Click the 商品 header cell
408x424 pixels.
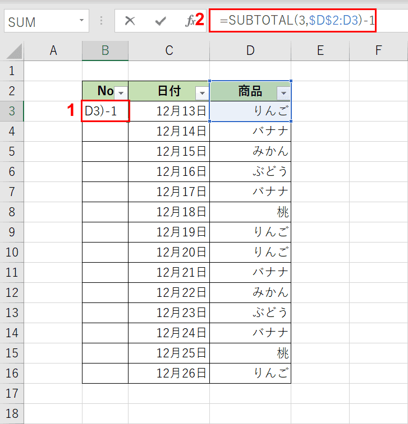tap(250, 91)
